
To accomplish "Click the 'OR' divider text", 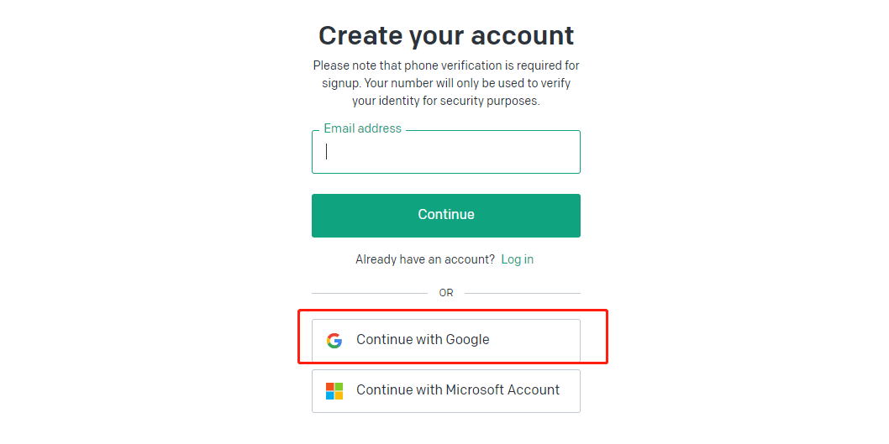I will click(445, 293).
